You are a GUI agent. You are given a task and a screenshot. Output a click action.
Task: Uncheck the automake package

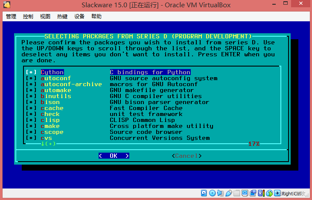(31, 90)
